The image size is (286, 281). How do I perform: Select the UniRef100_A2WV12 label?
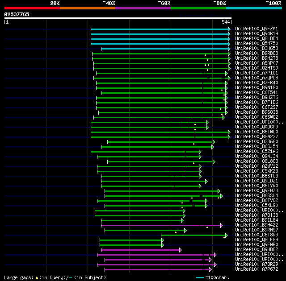(x=257, y=166)
